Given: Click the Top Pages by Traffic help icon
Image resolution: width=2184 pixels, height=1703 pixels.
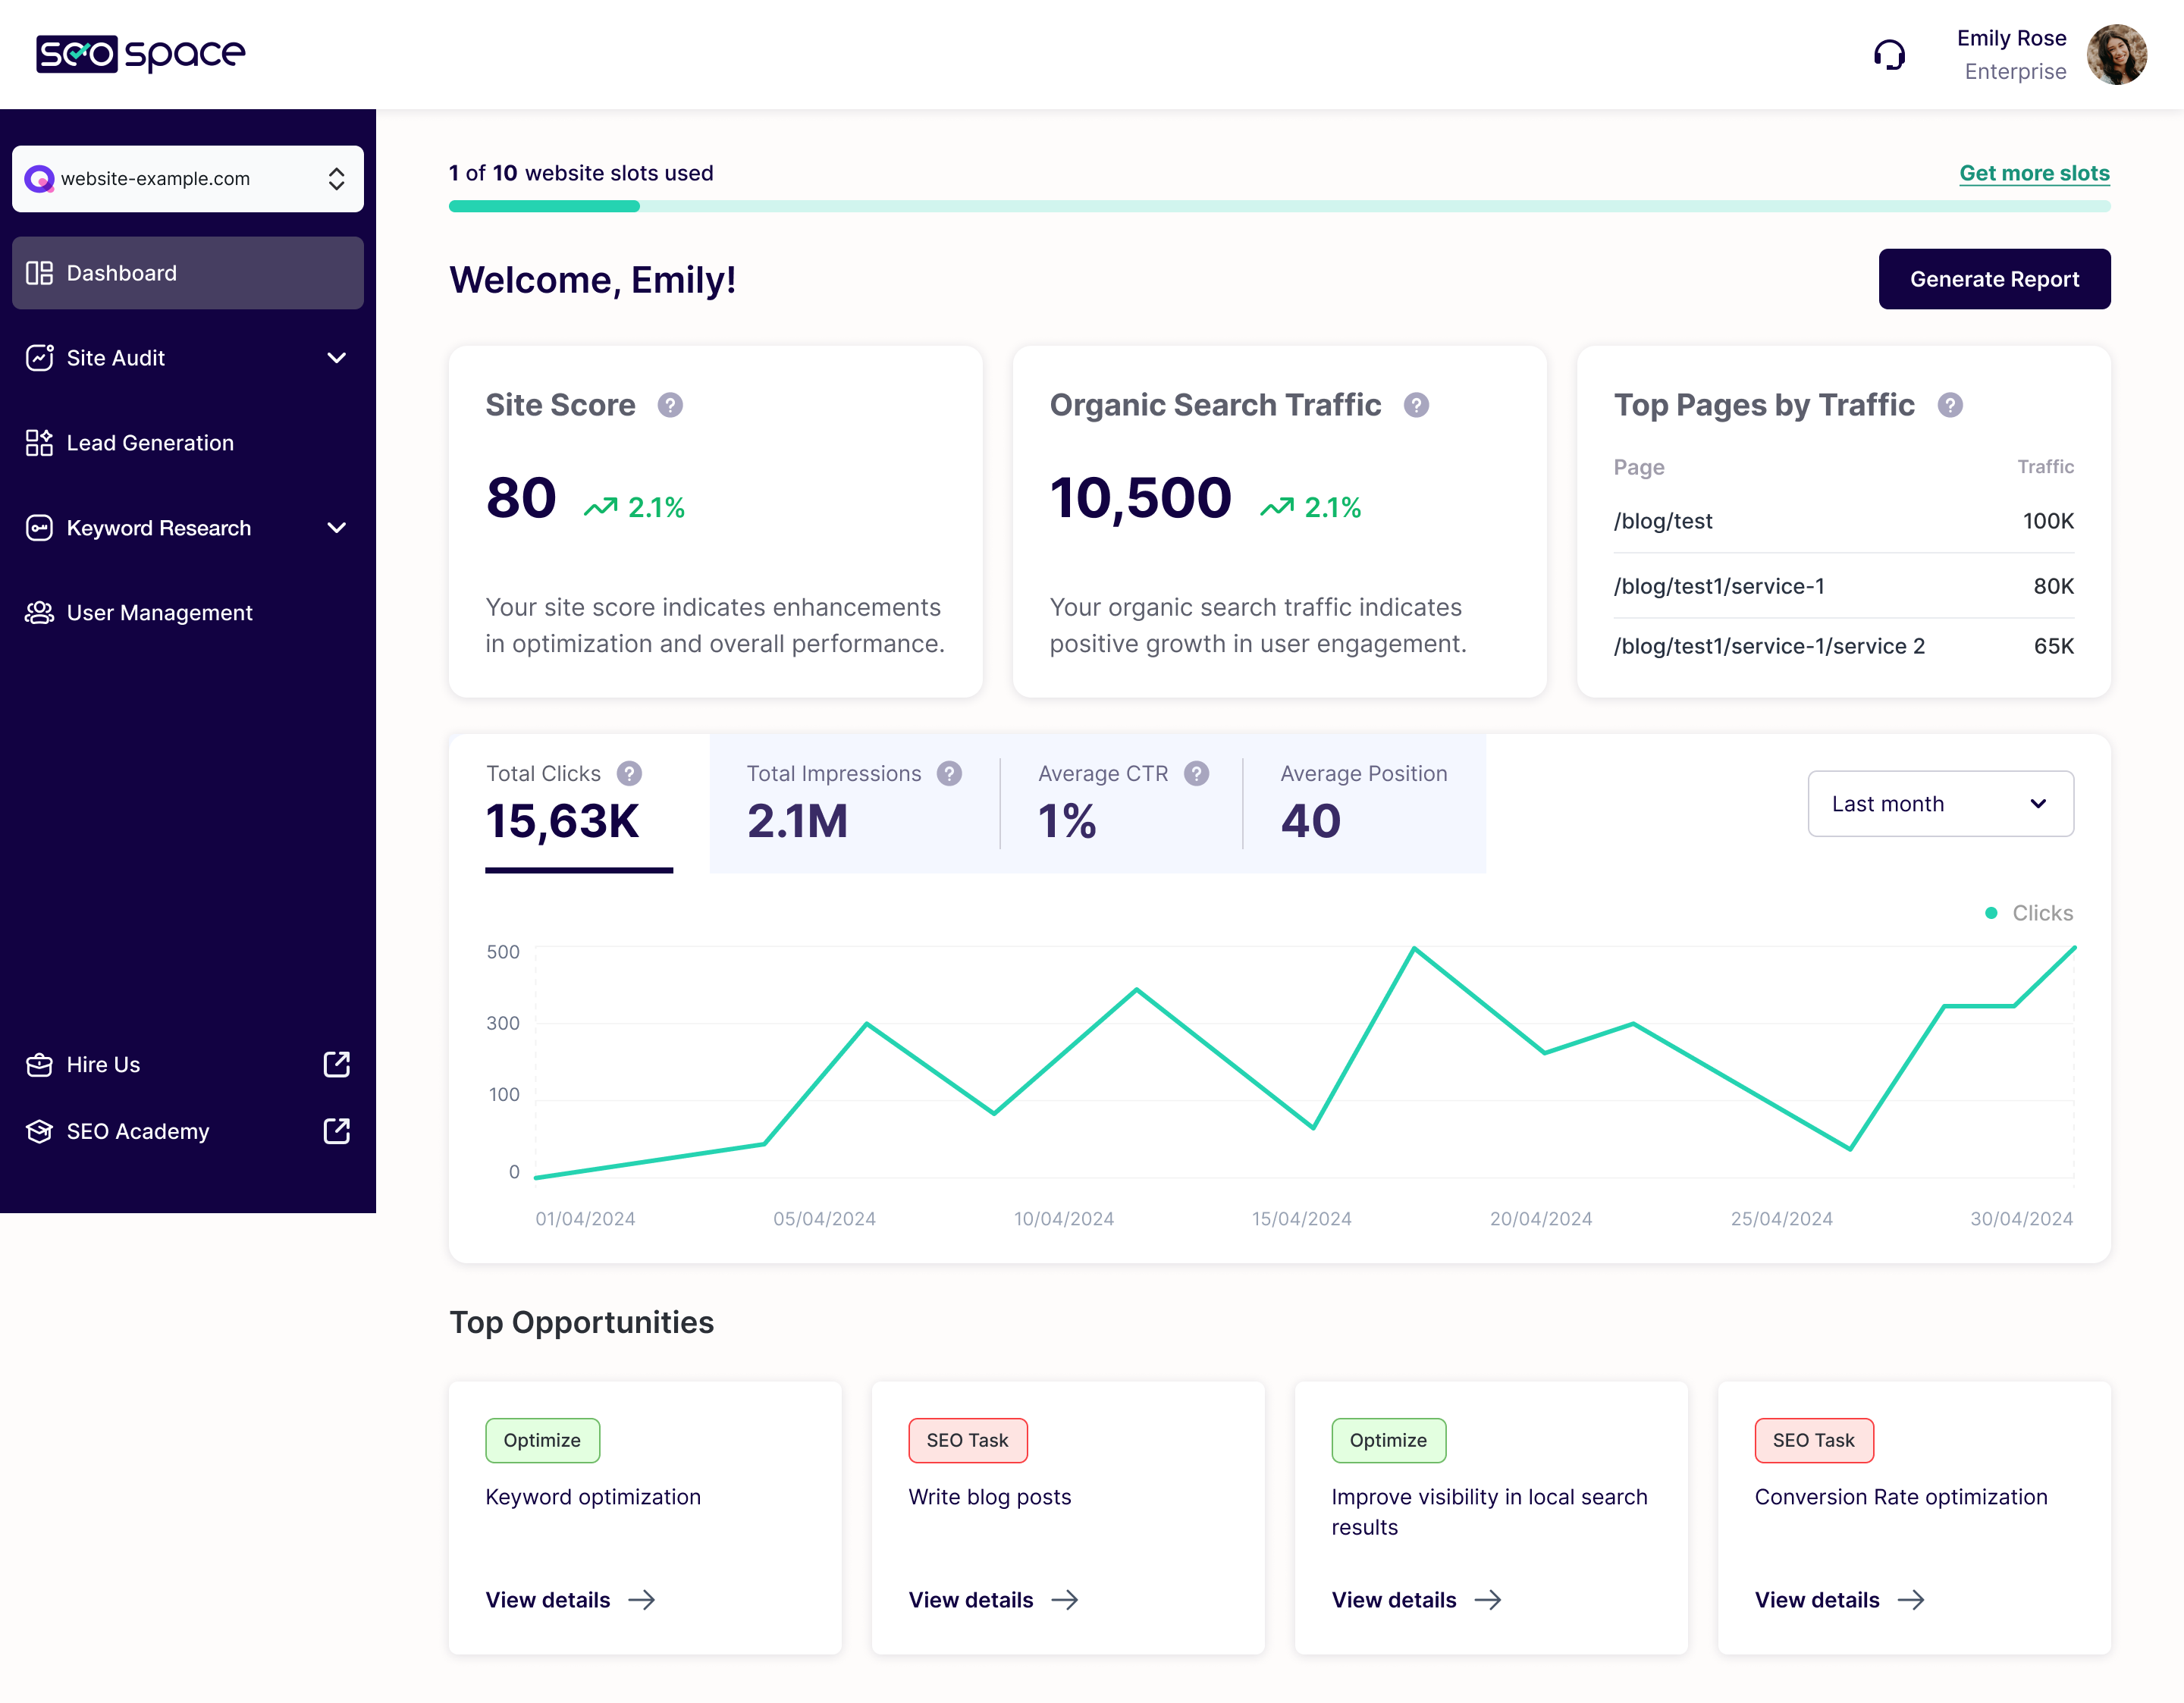Looking at the screenshot, I should point(1950,405).
